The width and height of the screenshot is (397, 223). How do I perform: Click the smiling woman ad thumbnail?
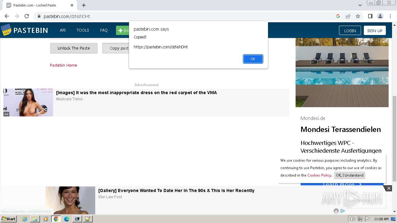70,200
